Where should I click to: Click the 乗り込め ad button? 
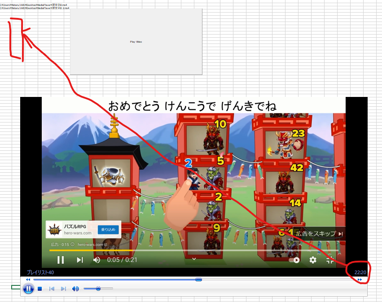coord(108,229)
